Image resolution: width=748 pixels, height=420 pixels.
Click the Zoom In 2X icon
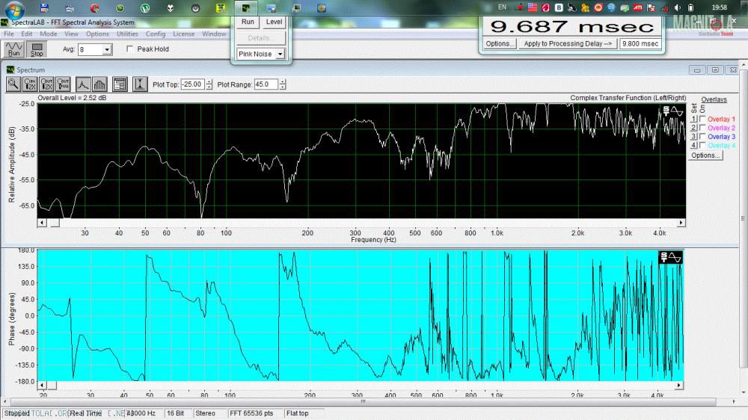30,84
